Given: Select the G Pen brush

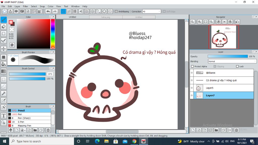Looking at the screenshot, I should [x=29, y=122].
